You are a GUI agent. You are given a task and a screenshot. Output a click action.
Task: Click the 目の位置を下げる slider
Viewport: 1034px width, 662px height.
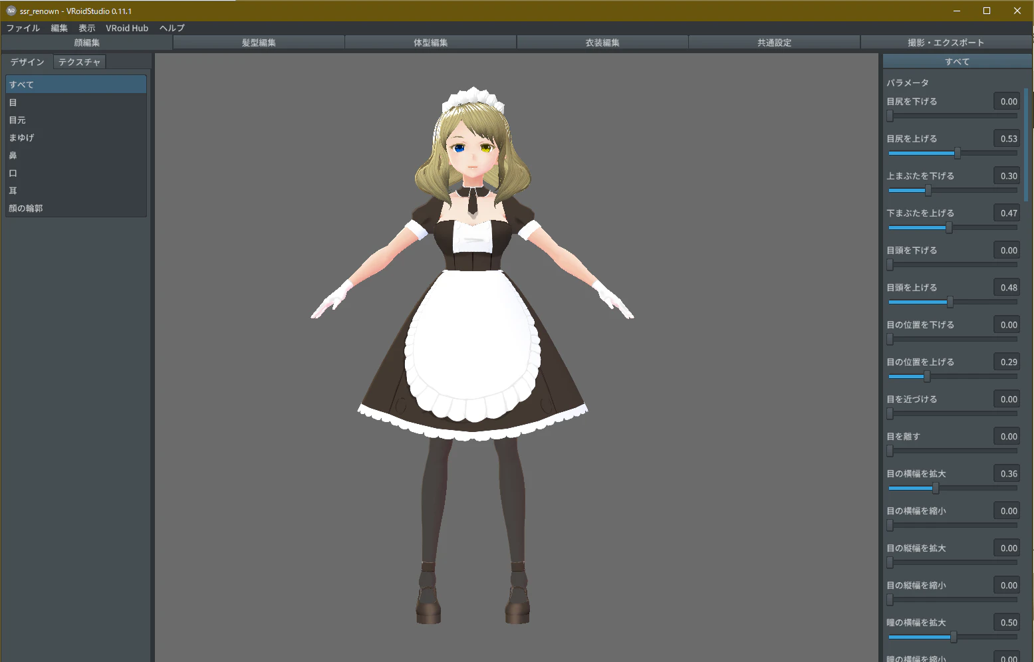click(953, 339)
